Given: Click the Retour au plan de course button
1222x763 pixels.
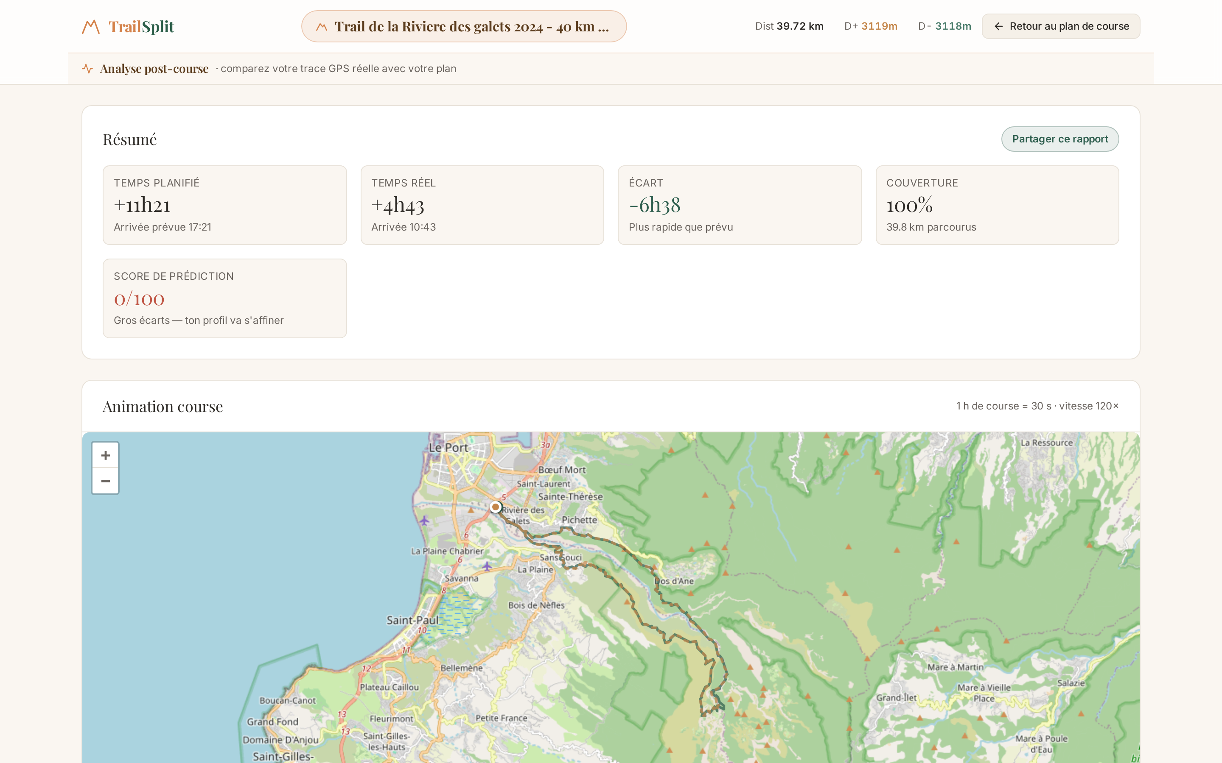Looking at the screenshot, I should (1060, 26).
